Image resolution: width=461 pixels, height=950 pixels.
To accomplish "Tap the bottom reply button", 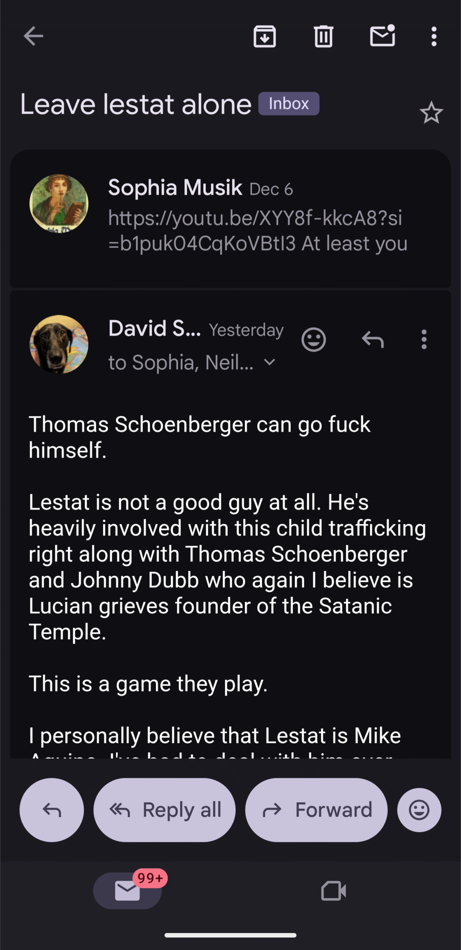I will coord(52,810).
